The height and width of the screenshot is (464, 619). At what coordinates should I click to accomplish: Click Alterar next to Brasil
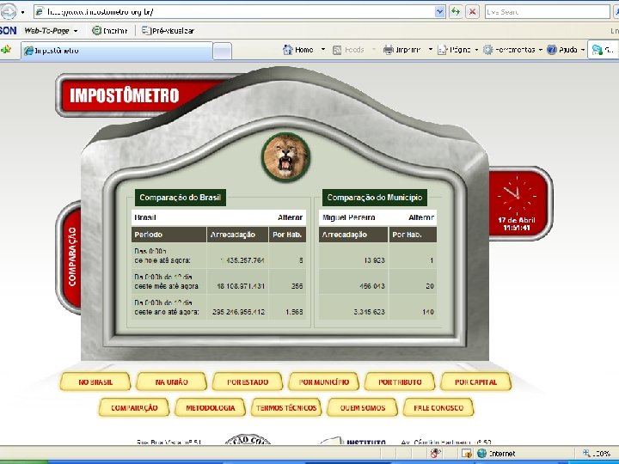[291, 217]
